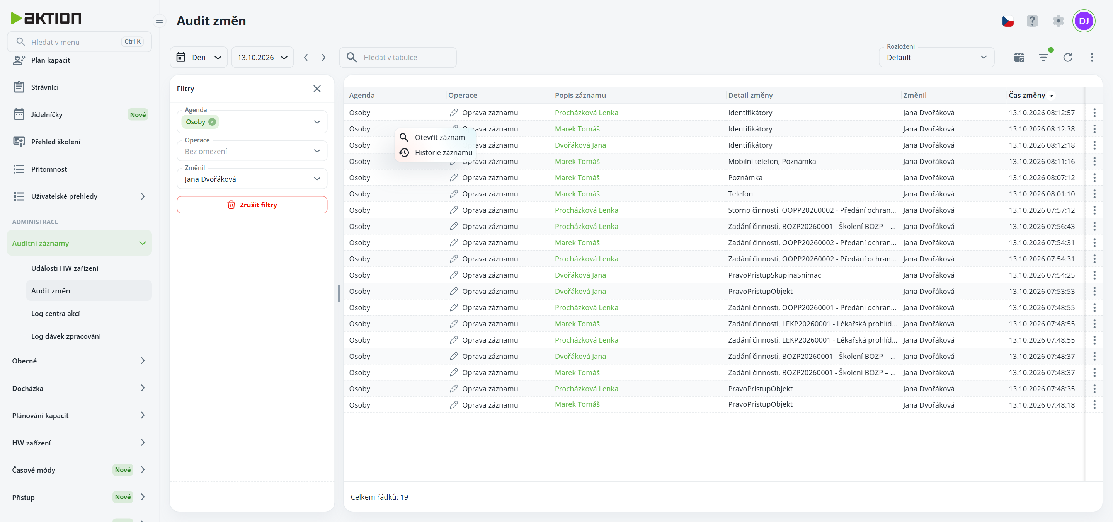Open row actions for 07:48:18 entry
Screen dimensions: 1113x522
1094,405
